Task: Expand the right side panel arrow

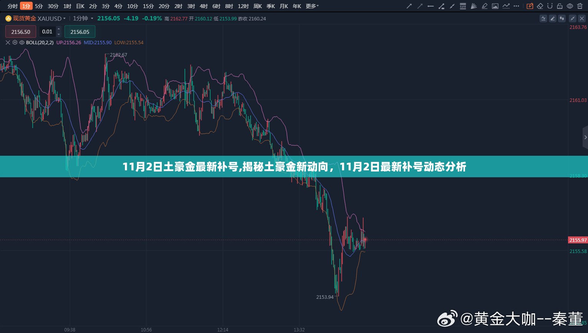Action: (585, 137)
